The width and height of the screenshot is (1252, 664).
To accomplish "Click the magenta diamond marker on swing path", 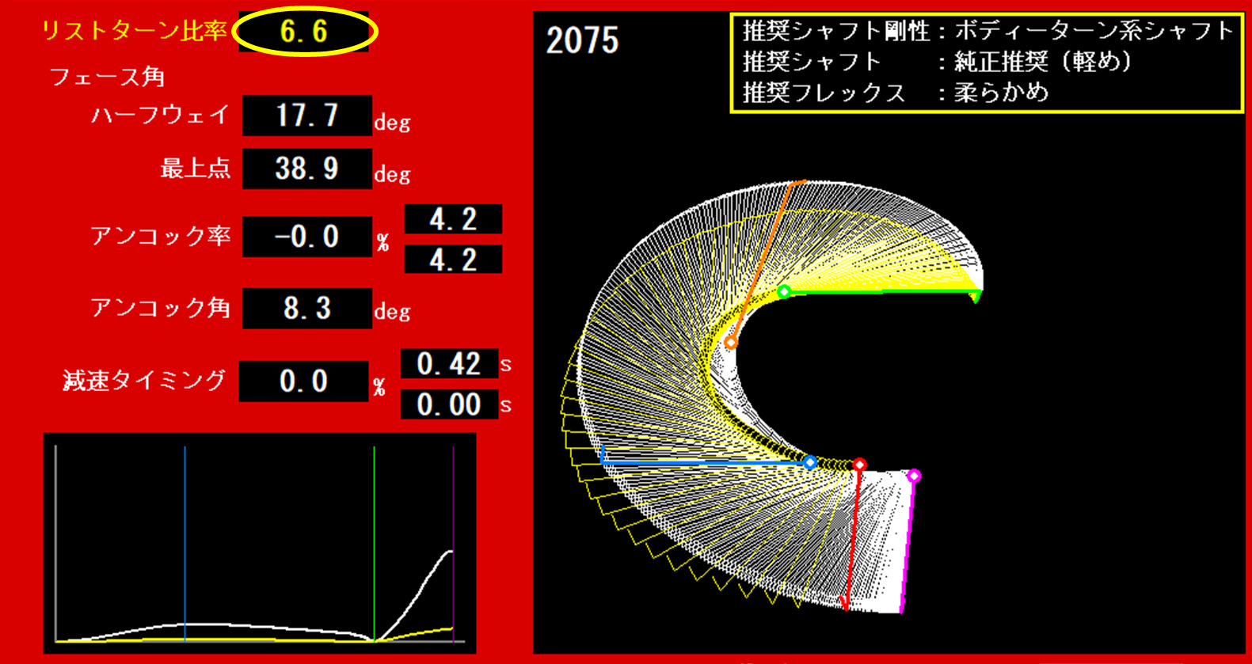I will click(x=914, y=476).
